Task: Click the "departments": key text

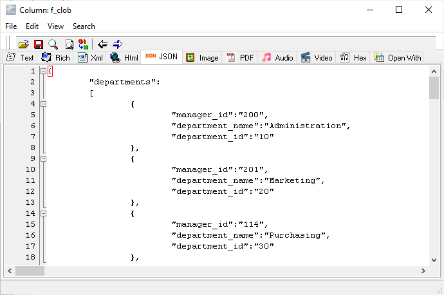Action: click(x=125, y=82)
